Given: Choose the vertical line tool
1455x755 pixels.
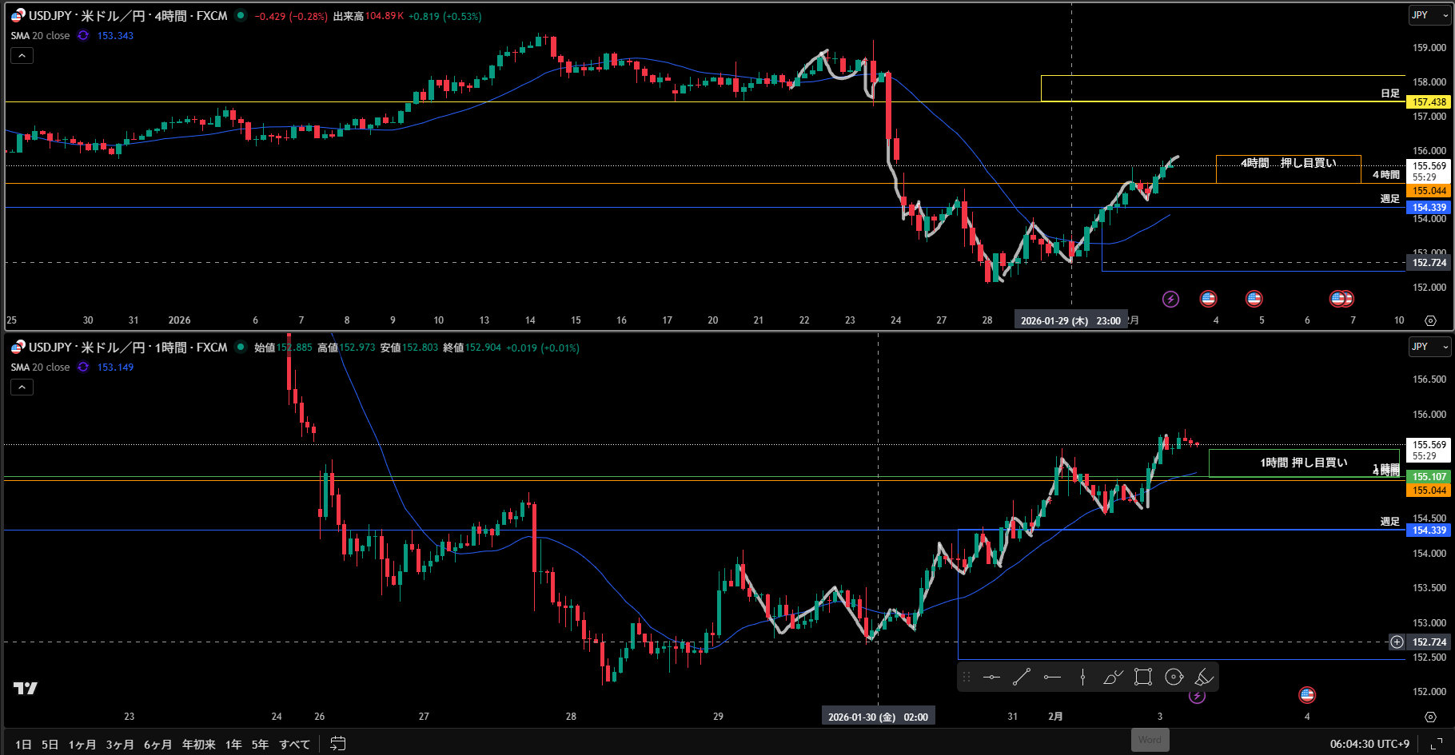Looking at the screenshot, I should [1082, 678].
